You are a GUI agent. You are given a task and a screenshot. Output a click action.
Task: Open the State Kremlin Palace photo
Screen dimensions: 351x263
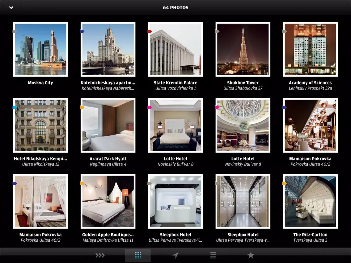pyautogui.click(x=175, y=49)
